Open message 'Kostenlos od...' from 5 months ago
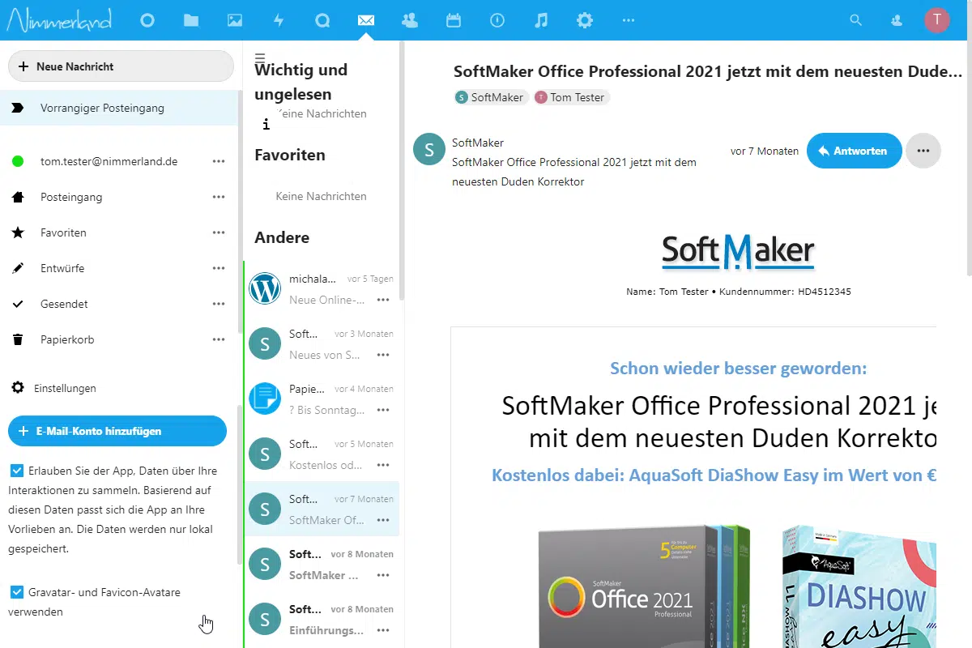 pyautogui.click(x=322, y=454)
